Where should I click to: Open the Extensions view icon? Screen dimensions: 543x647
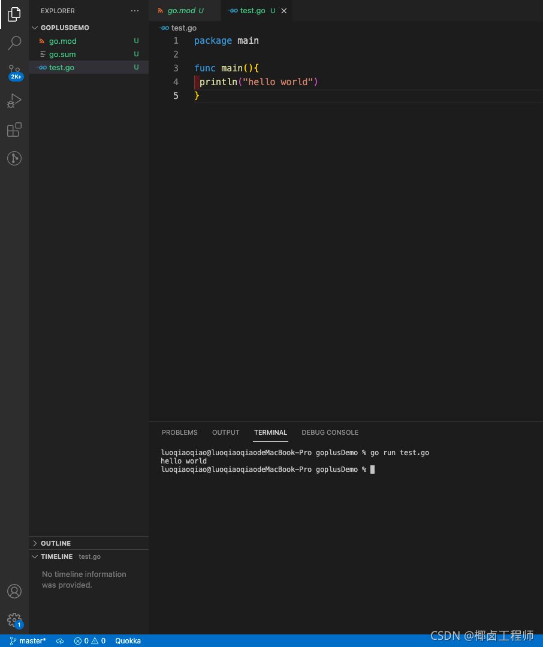[14, 130]
